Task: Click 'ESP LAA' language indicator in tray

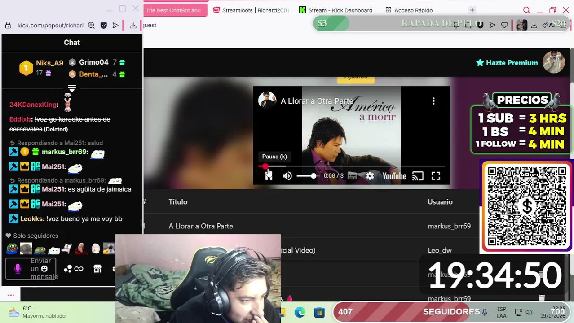Action: (501, 313)
